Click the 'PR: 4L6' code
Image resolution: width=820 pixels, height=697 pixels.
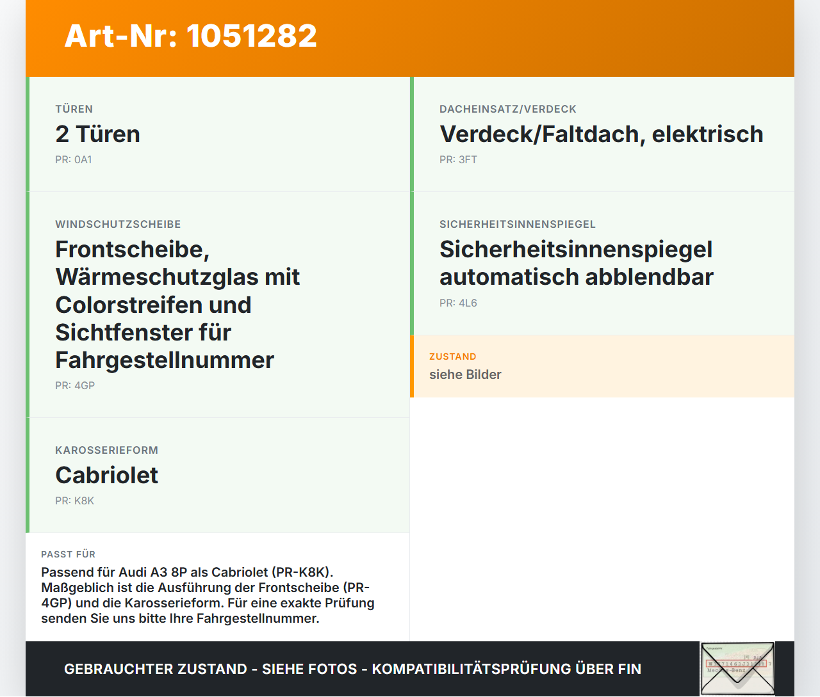click(458, 303)
